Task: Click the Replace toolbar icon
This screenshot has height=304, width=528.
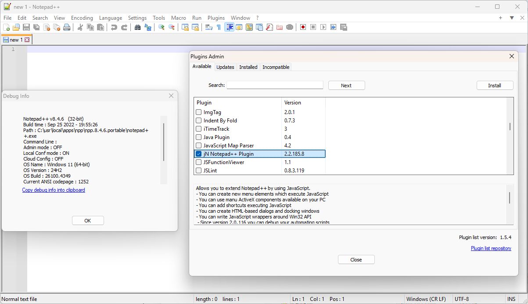Action: 148,27
